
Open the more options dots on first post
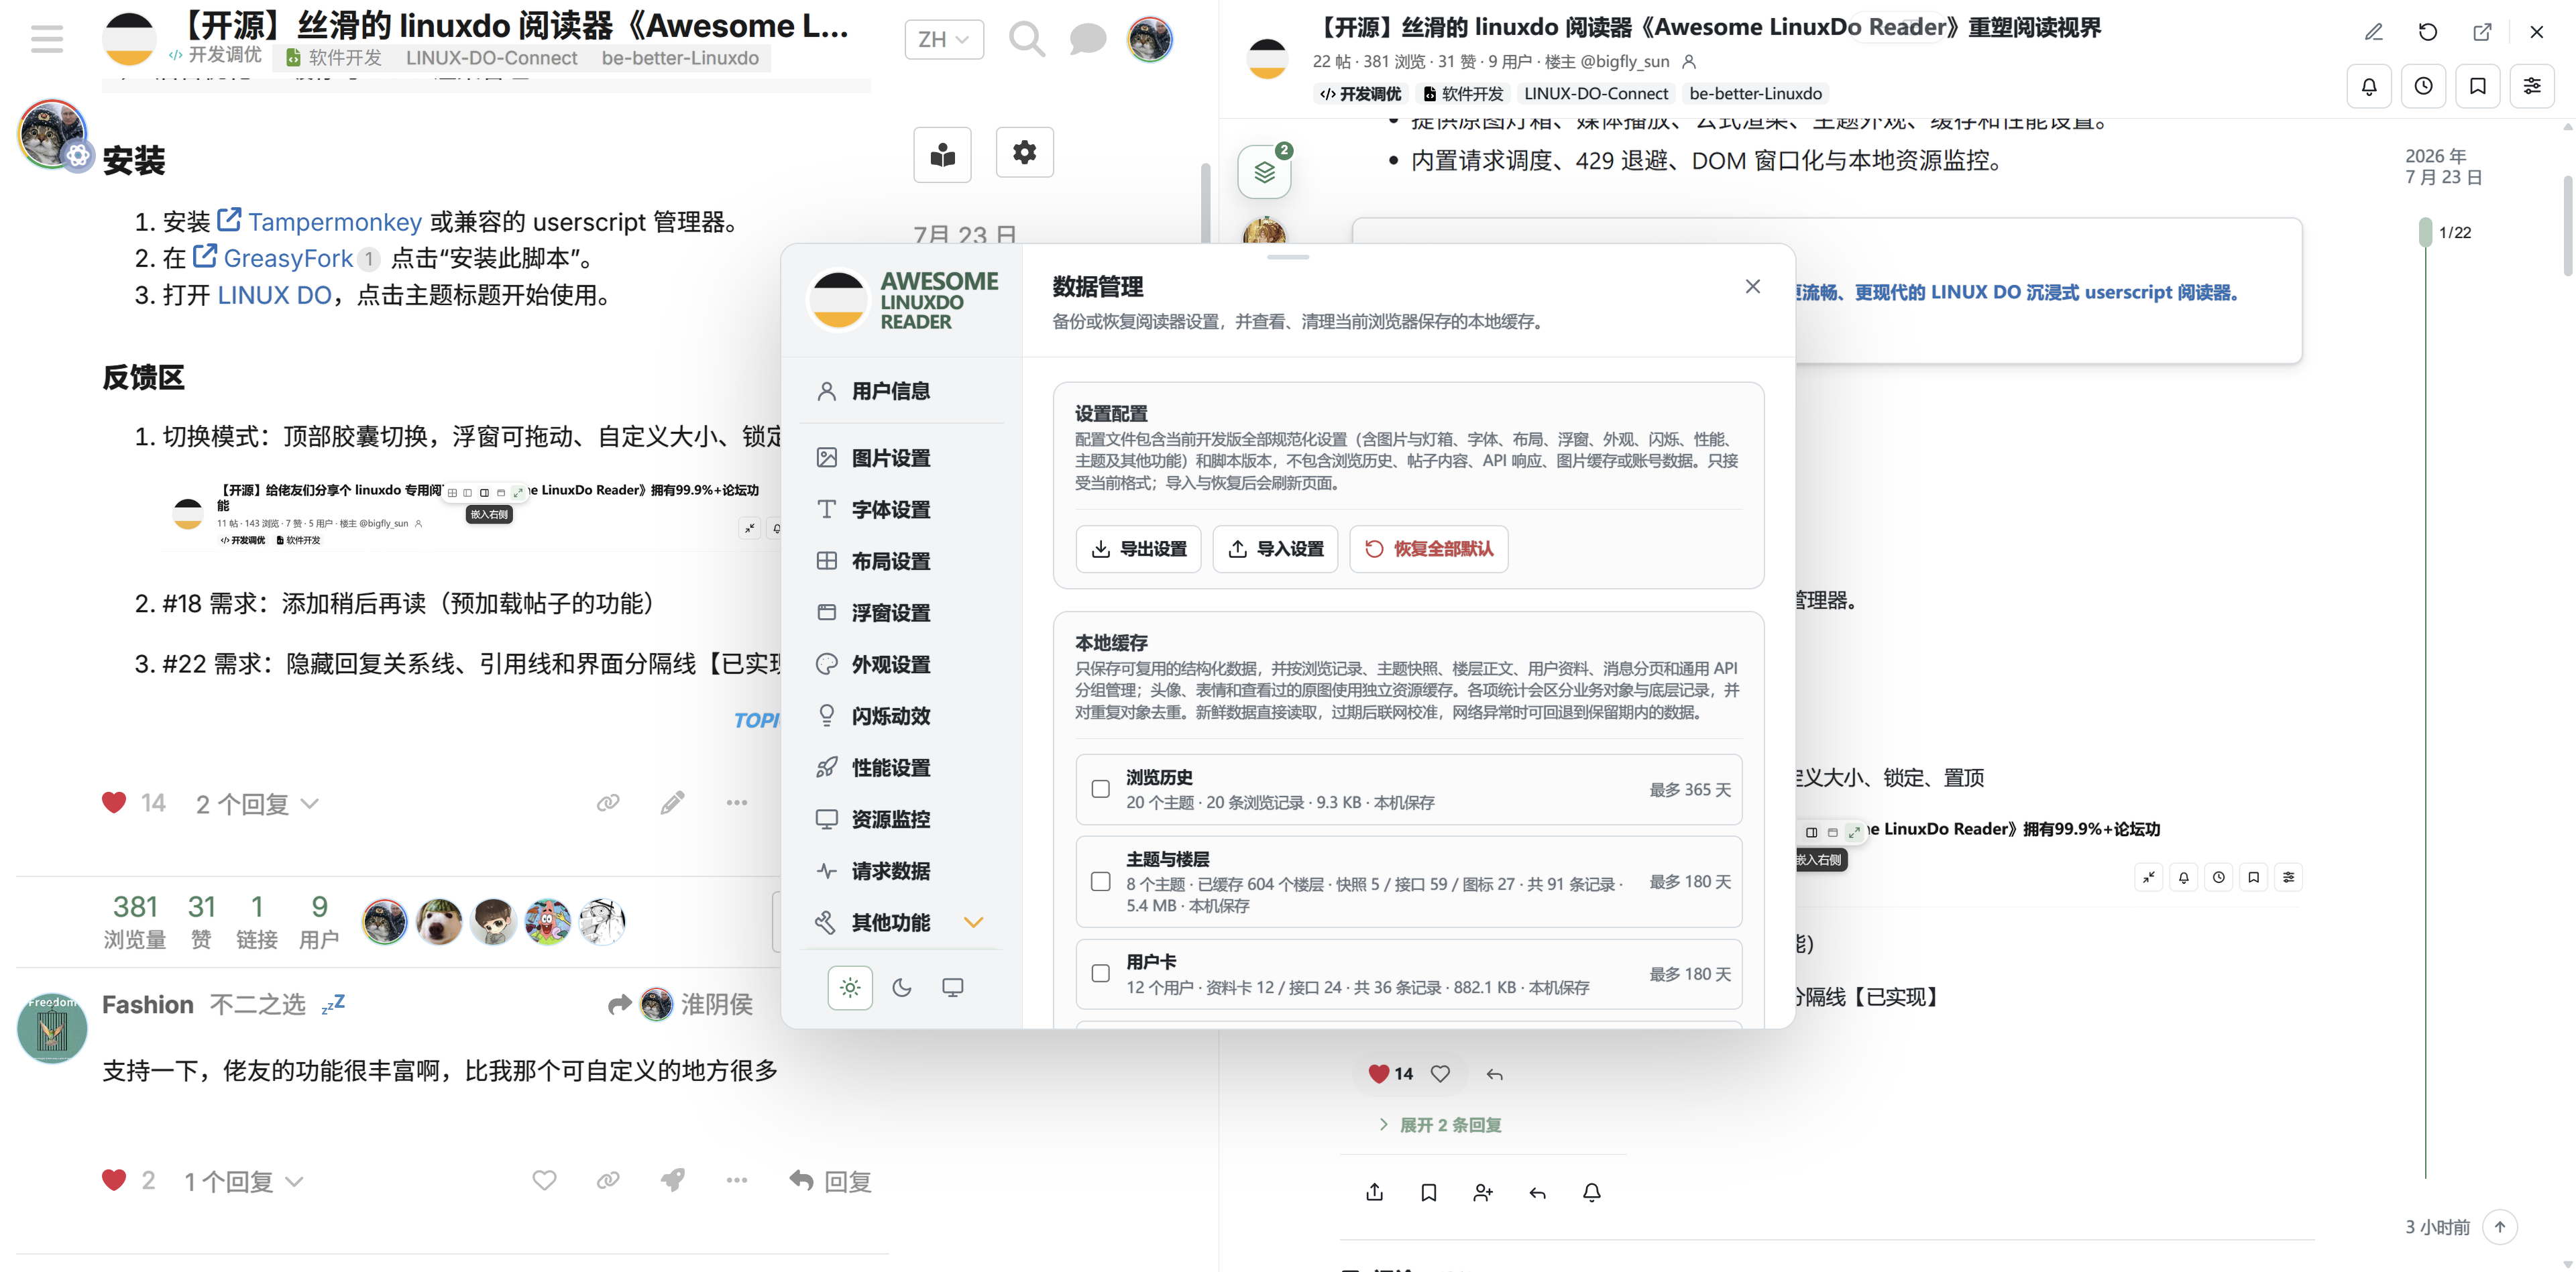point(736,802)
